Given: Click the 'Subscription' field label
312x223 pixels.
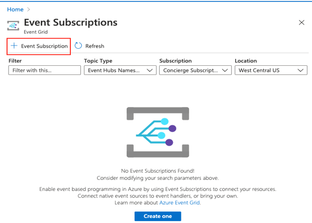Looking at the screenshot, I should [175, 61].
